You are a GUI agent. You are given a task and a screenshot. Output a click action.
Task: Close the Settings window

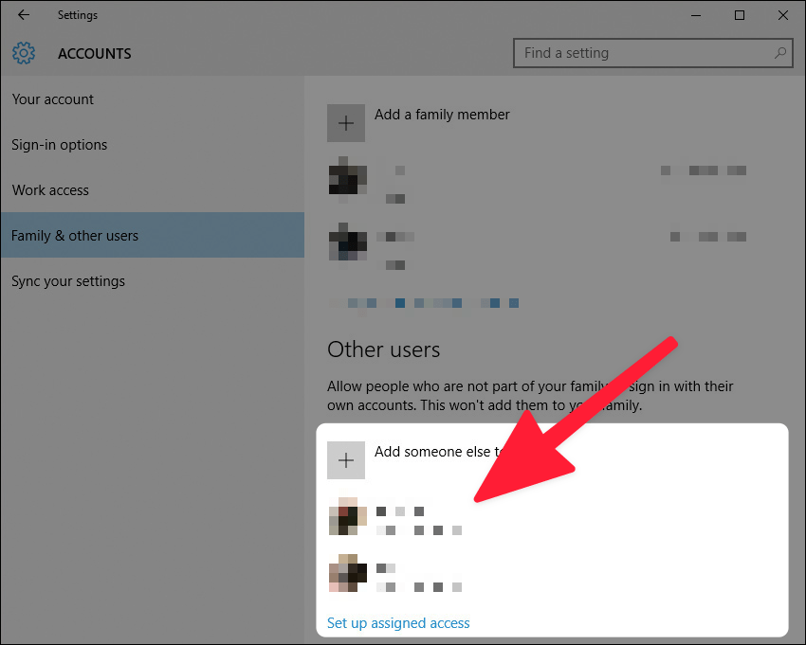[x=783, y=15]
